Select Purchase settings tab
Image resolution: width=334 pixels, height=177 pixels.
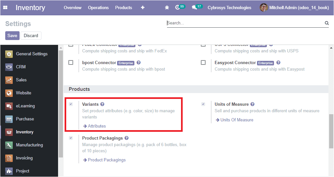[x=25, y=119]
